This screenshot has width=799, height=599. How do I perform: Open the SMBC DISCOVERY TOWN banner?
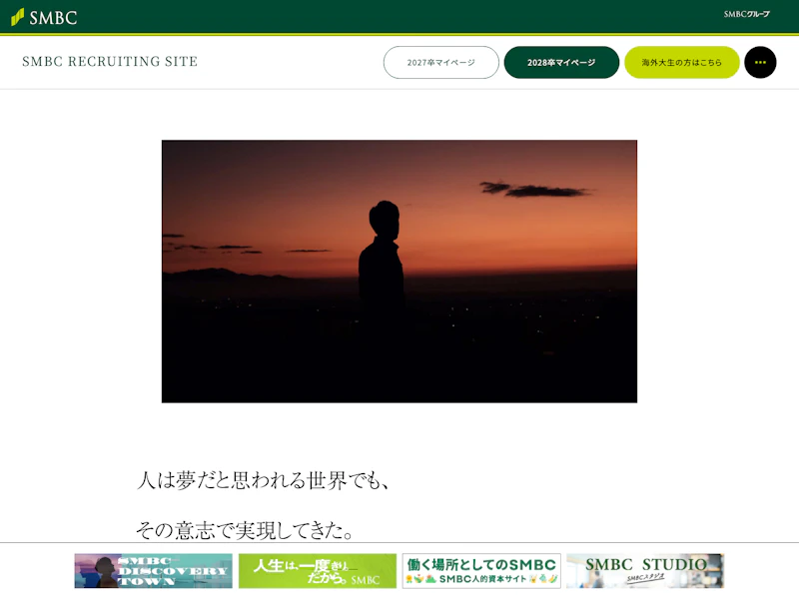pos(154,571)
